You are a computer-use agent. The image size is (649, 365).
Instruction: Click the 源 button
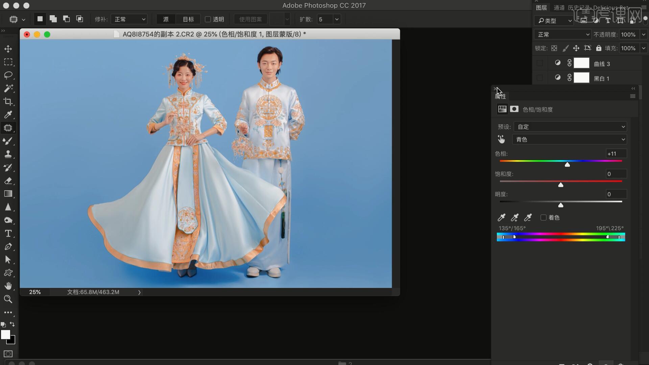pos(166,19)
